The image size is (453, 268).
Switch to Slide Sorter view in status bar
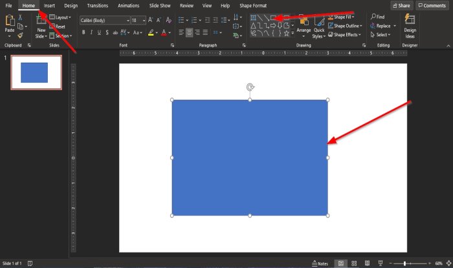coord(354,263)
